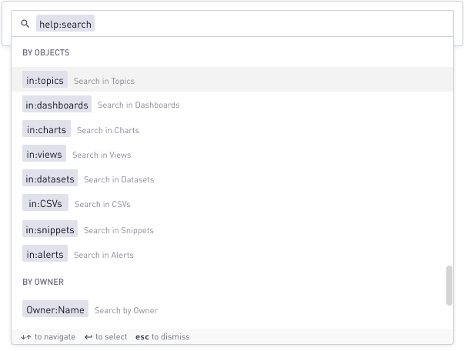Click the 'Search in Views' description

(x=102, y=155)
